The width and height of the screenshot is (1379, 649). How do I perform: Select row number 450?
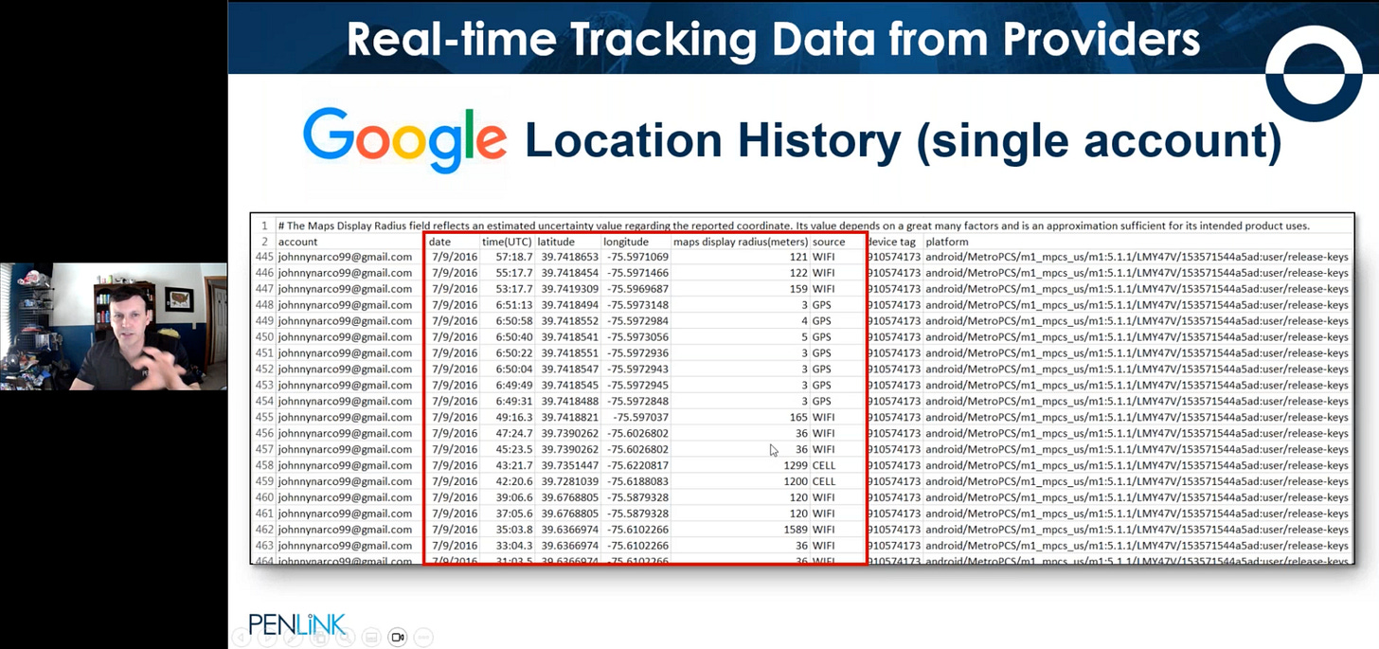pyautogui.click(x=263, y=337)
